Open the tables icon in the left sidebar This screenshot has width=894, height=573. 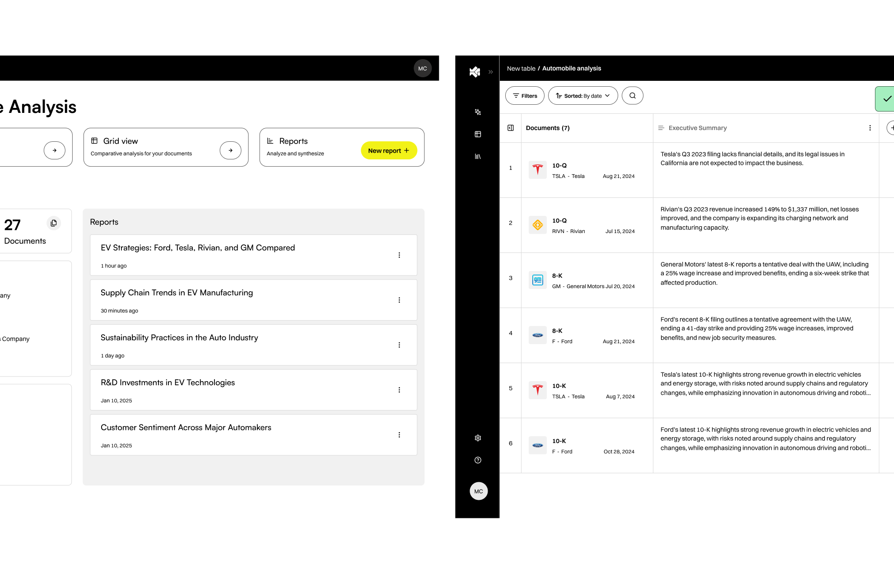click(x=478, y=134)
